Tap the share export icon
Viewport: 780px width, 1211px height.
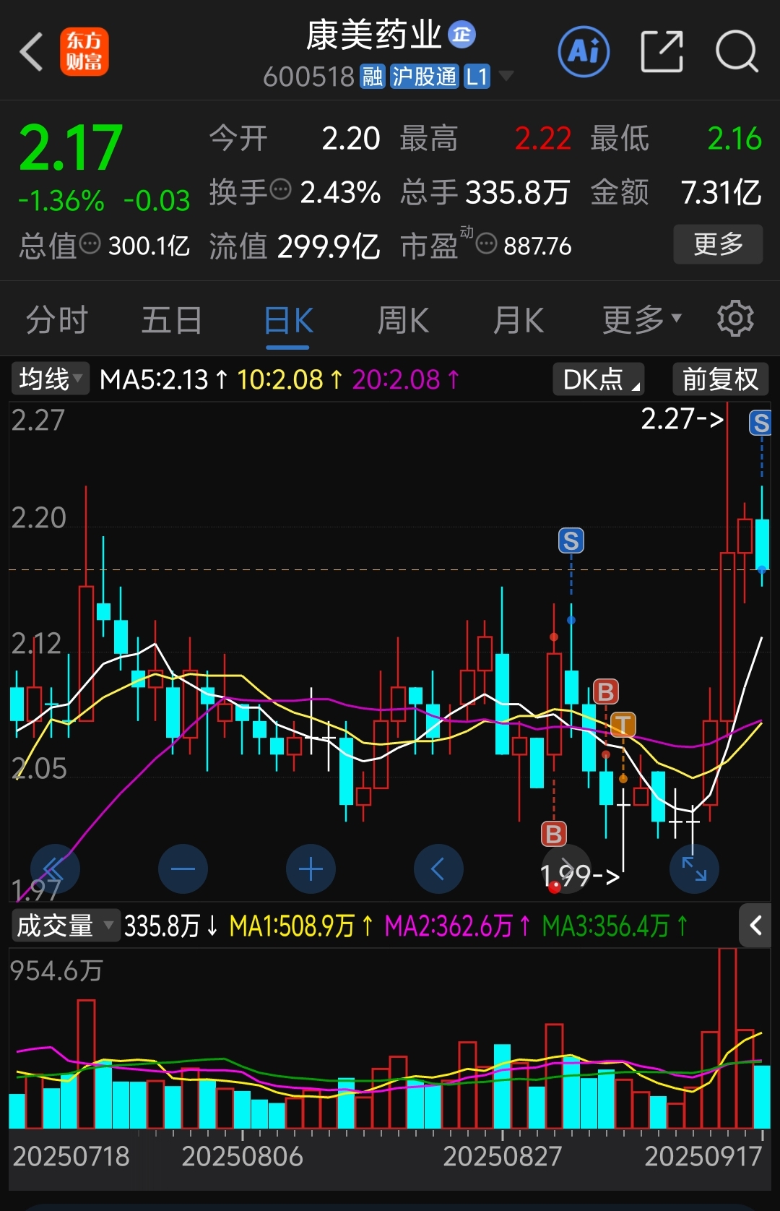click(662, 52)
